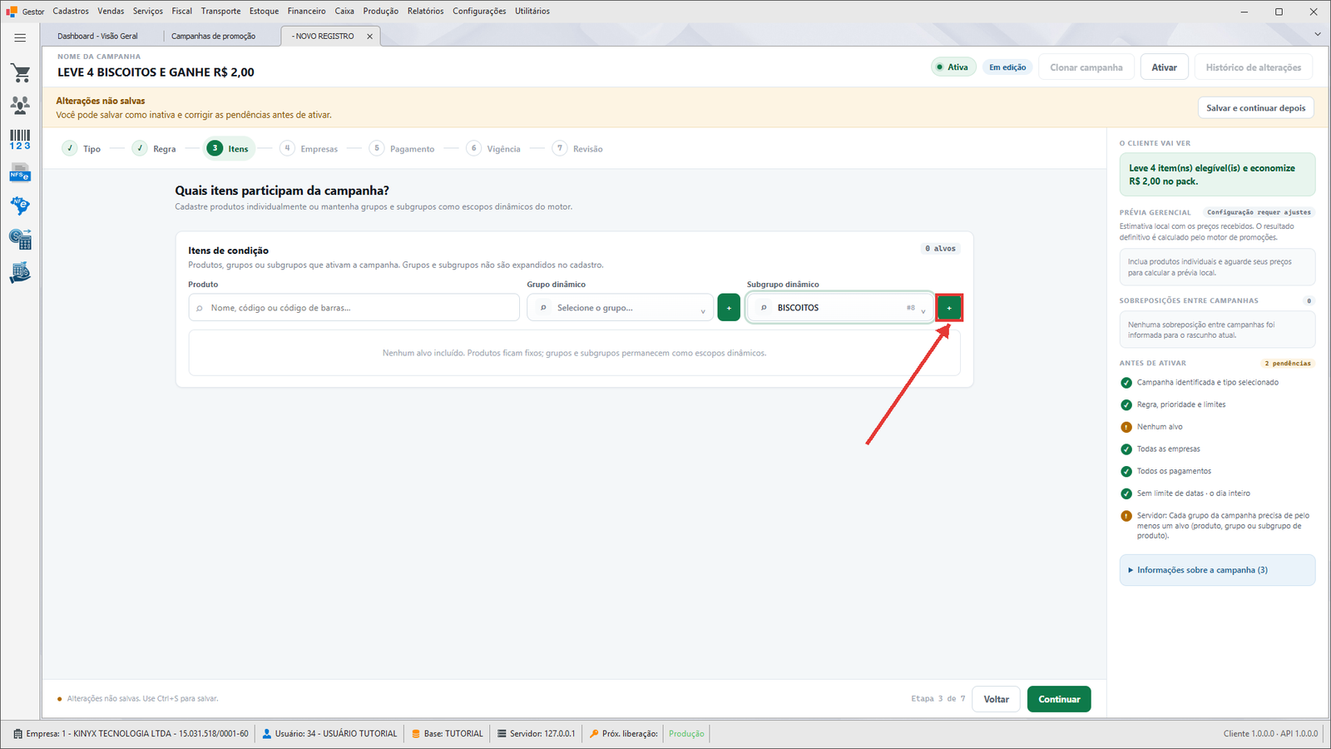This screenshot has height=749, width=1331.
Task: Open the hamburger sidebar menu
Action: (x=20, y=37)
